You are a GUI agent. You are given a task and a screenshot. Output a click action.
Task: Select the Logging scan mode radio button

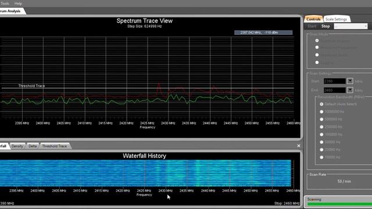pyautogui.click(x=317, y=62)
